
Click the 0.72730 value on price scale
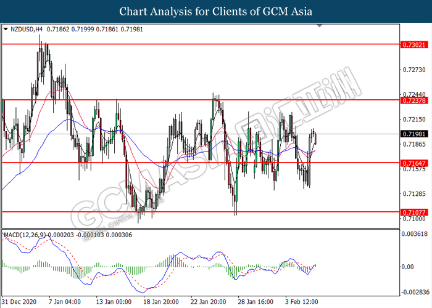tap(413, 70)
